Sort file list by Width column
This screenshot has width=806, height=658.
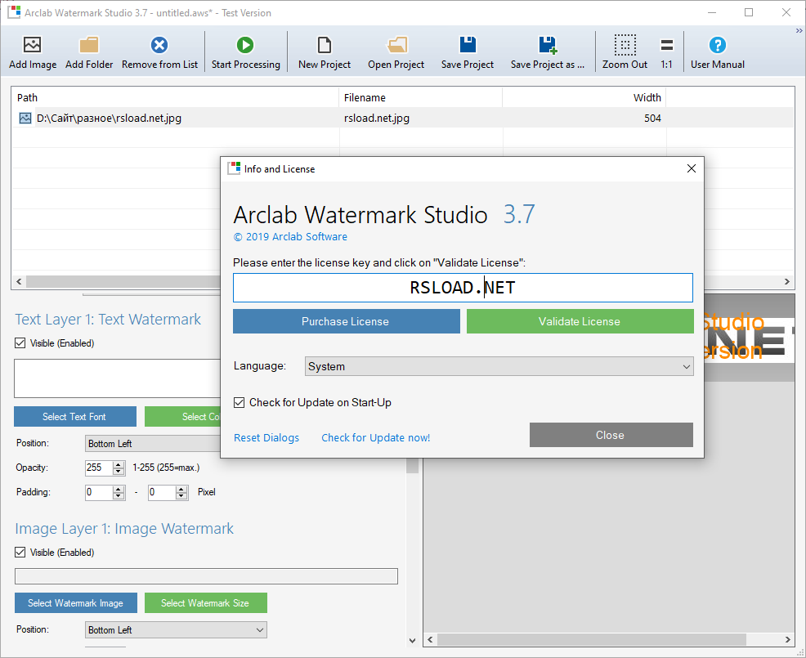point(584,97)
